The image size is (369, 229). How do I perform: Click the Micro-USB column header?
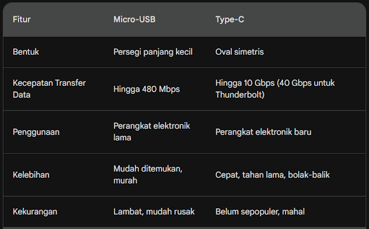point(134,19)
